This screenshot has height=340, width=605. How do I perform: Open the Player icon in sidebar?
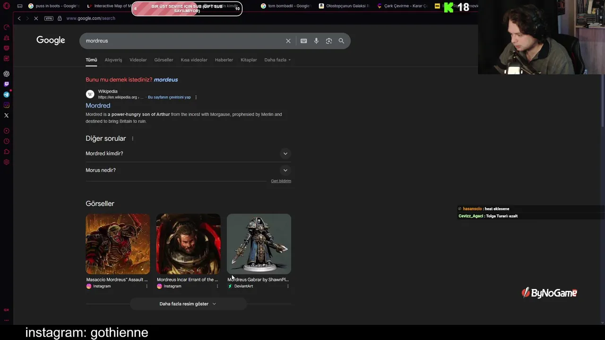click(6, 131)
